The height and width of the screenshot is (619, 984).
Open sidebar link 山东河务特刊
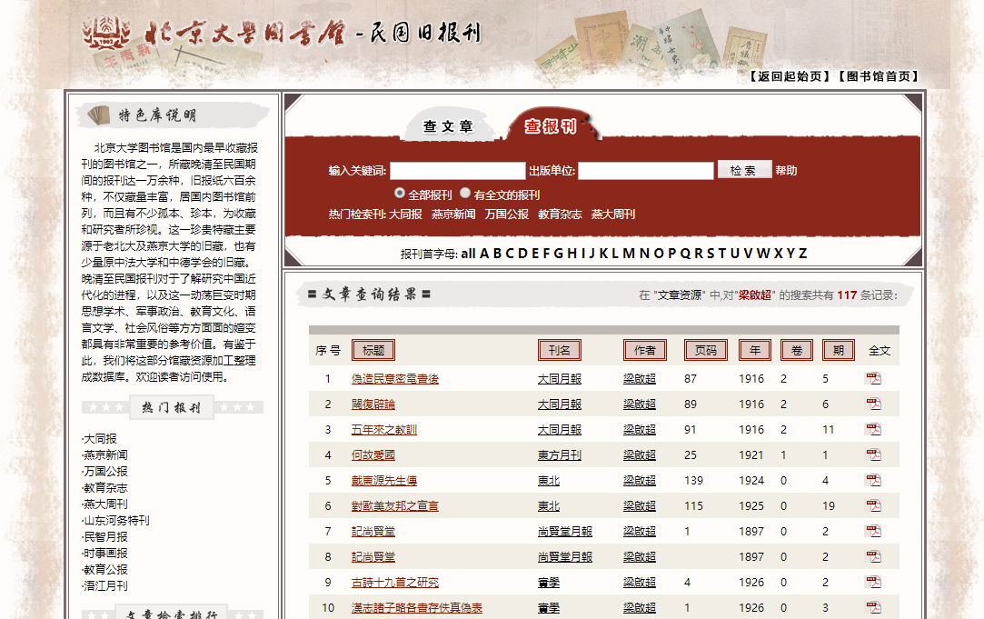(116, 521)
